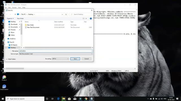Select the New folder item in file list

tap(30, 25)
